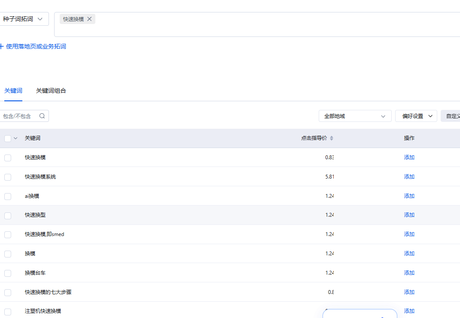Focus the 包含/不包含 filter input
460x318 pixels.
tap(19, 116)
